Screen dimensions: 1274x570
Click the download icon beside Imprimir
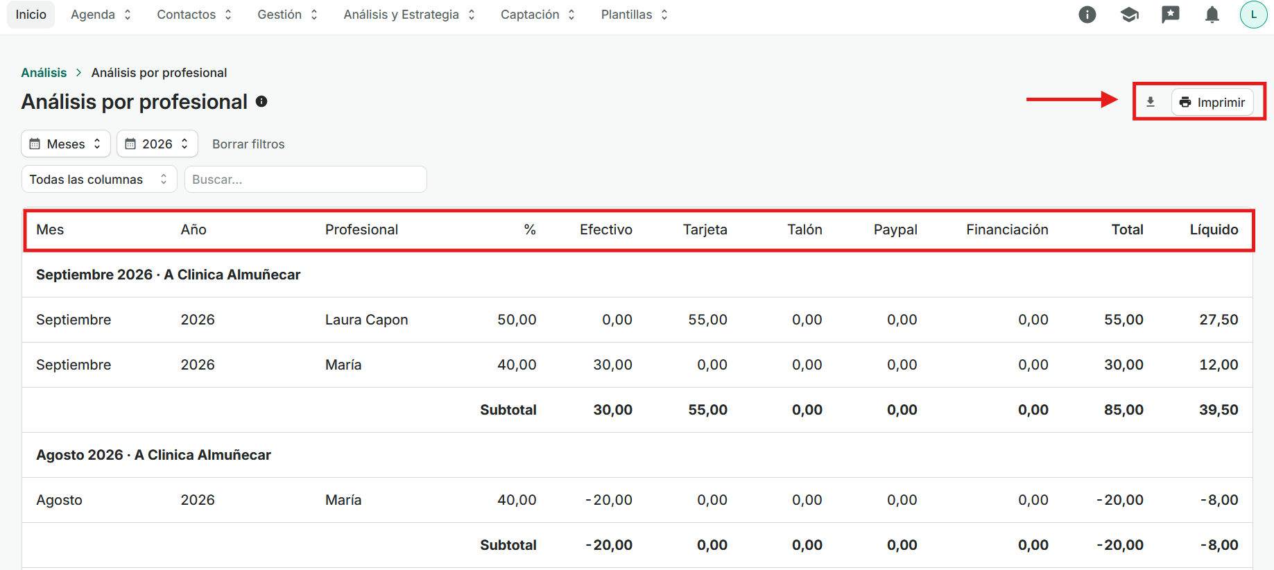pyautogui.click(x=1151, y=102)
